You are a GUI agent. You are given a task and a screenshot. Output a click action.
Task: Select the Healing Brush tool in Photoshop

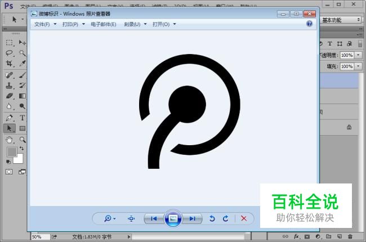tap(9, 75)
